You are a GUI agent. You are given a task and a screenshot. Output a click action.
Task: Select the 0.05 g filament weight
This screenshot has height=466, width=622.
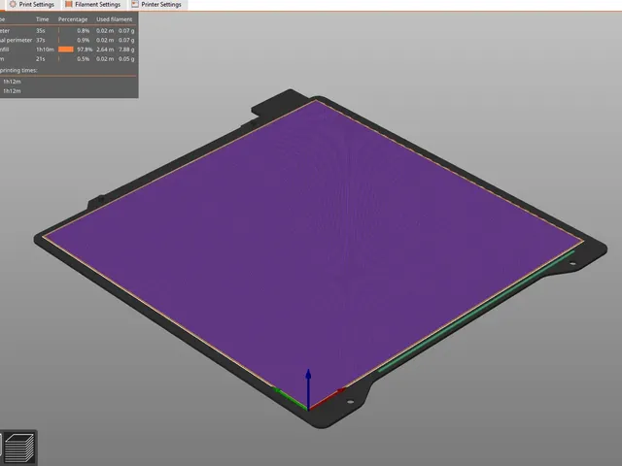coord(126,59)
